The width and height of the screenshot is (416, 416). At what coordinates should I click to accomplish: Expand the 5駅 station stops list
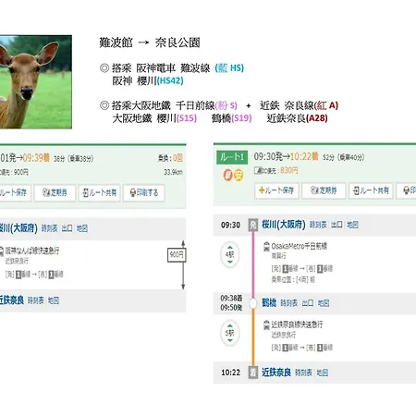coord(229,333)
